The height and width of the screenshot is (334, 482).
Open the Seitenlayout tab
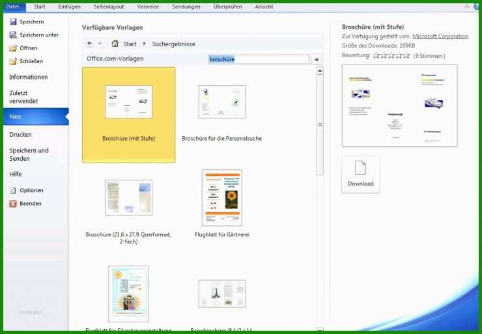[x=109, y=7]
